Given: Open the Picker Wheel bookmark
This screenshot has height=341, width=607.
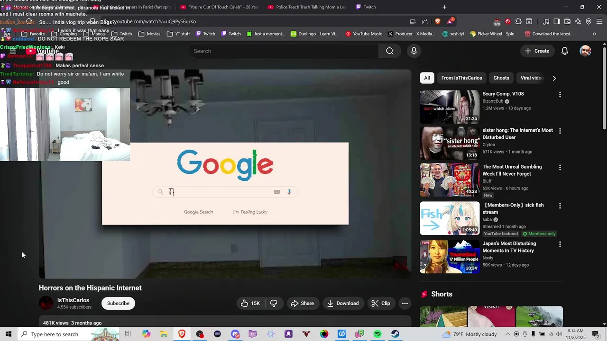Looking at the screenshot, I should pyautogui.click(x=494, y=34).
